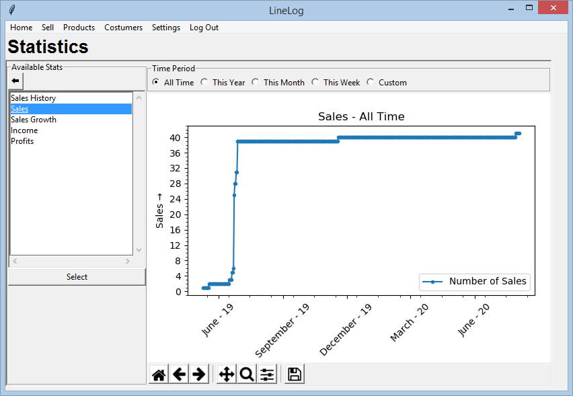Viewport: 573px width, 396px height.
Task: Activate the Pan axes tool
Action: pos(227,374)
